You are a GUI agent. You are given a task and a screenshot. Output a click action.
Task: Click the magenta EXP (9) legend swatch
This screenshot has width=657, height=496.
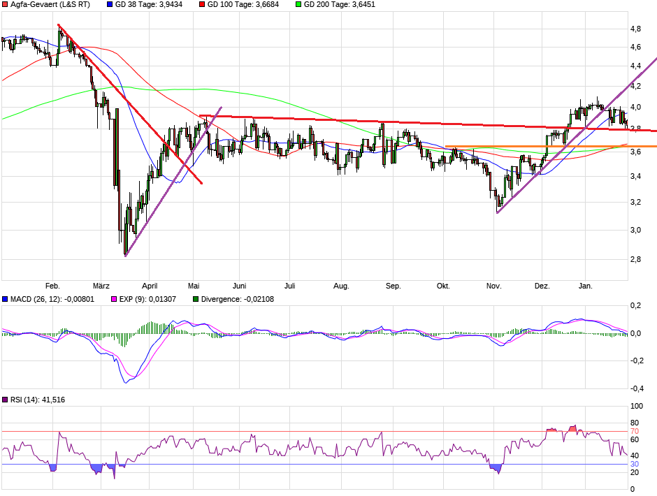[113, 299]
